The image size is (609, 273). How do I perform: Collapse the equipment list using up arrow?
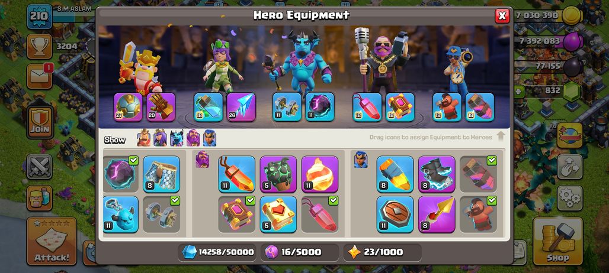(x=501, y=136)
